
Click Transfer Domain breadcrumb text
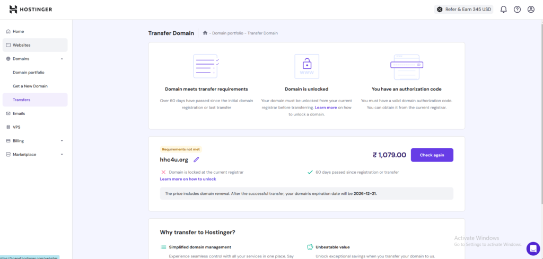click(x=262, y=33)
